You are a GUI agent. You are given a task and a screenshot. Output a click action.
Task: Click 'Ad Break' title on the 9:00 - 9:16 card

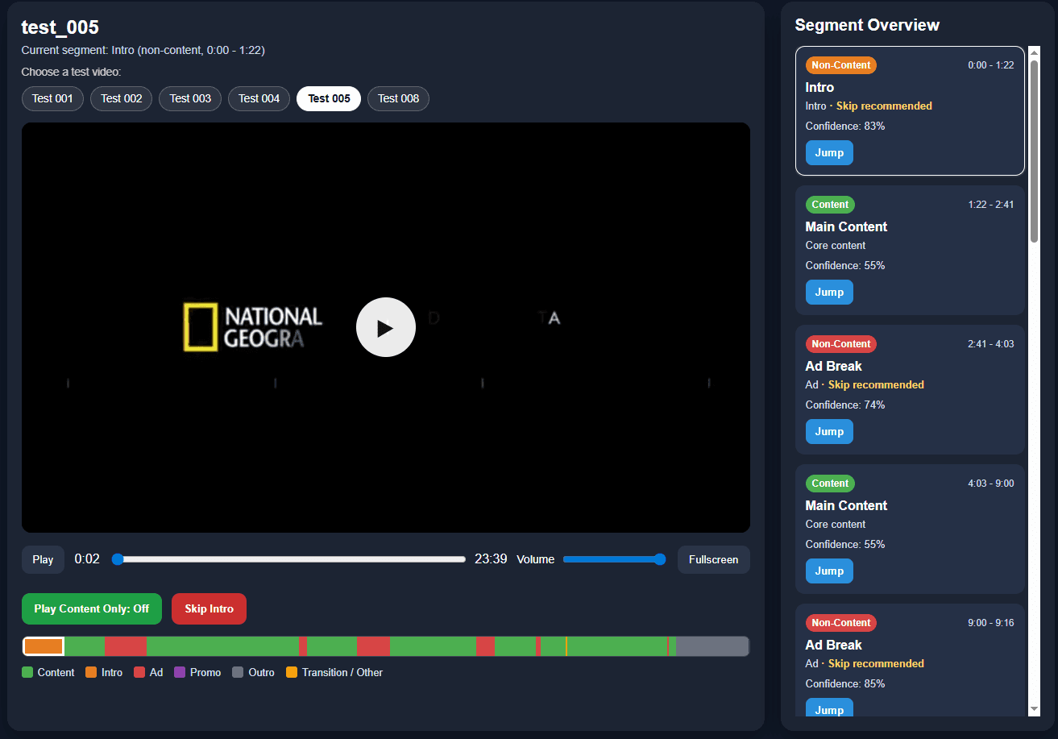(x=833, y=645)
